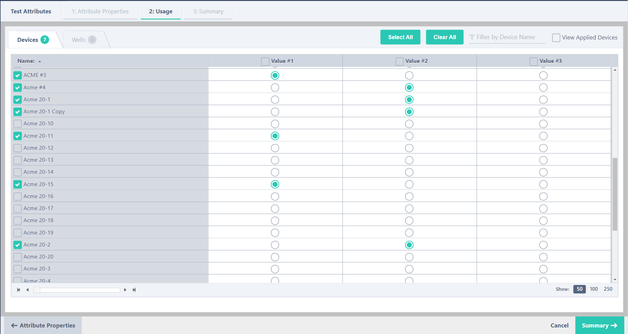Select Value #2 radio for ACME #3
628x334 pixels.
(x=409, y=75)
